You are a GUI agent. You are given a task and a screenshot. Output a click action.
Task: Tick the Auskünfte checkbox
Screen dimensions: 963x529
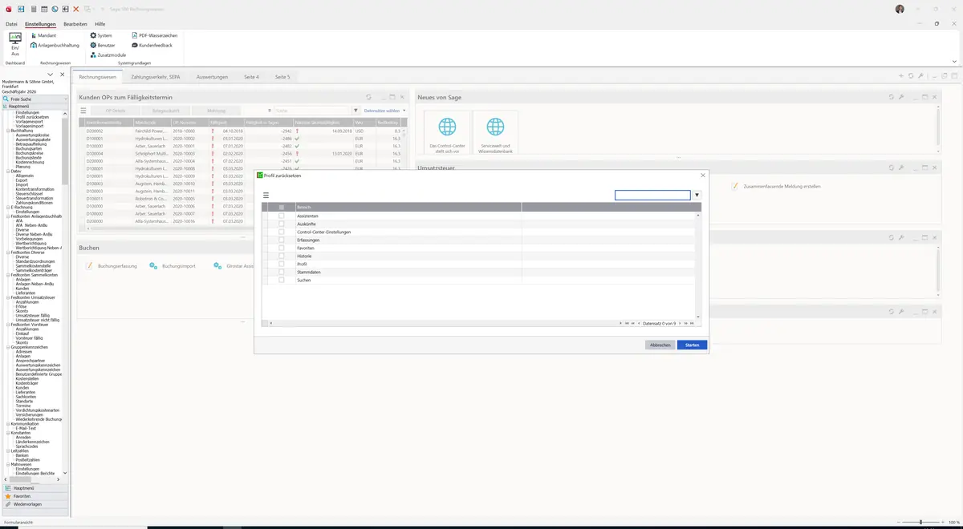282,224
